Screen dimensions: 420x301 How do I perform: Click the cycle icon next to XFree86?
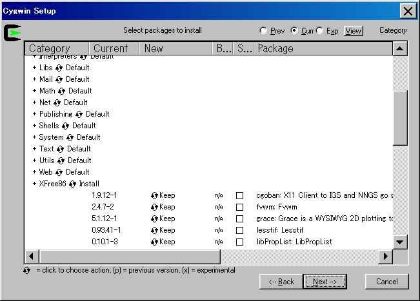[72, 184]
